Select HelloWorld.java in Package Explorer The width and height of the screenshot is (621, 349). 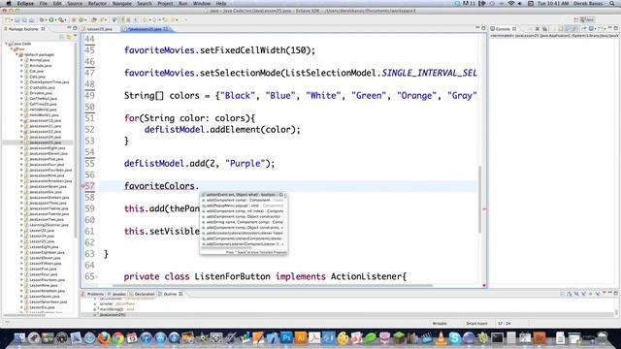pyautogui.click(x=43, y=110)
